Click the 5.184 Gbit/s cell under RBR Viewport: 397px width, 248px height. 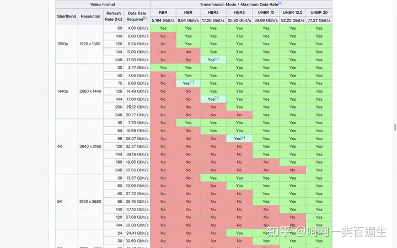pyautogui.click(x=163, y=20)
